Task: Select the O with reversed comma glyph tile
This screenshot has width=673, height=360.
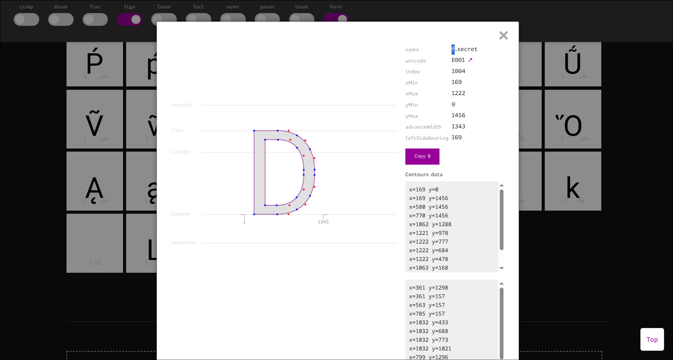Action: tap(573, 119)
